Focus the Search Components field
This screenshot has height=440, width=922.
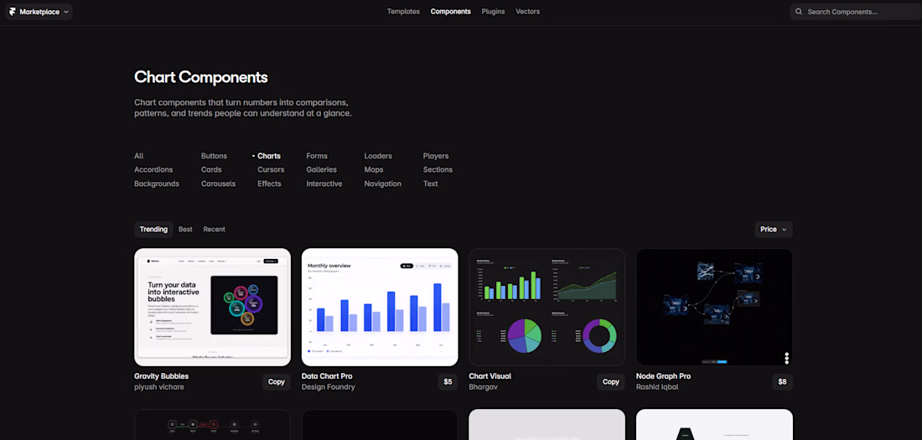tap(855, 11)
